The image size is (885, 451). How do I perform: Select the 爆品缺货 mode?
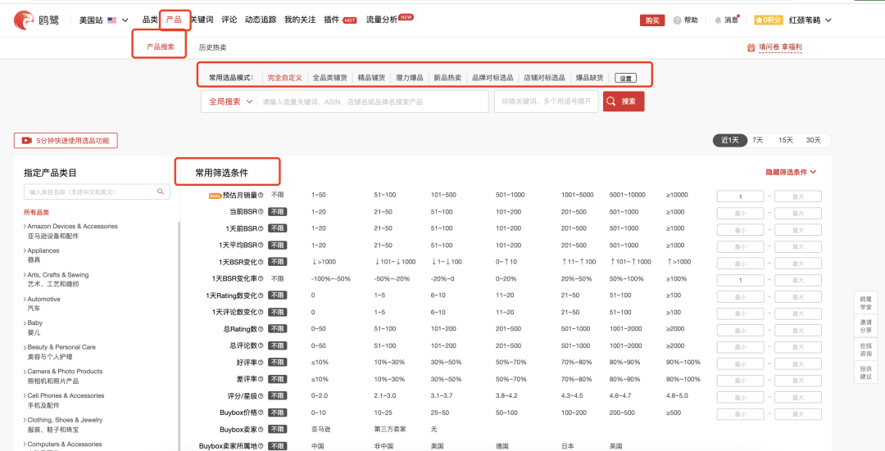pyautogui.click(x=589, y=78)
